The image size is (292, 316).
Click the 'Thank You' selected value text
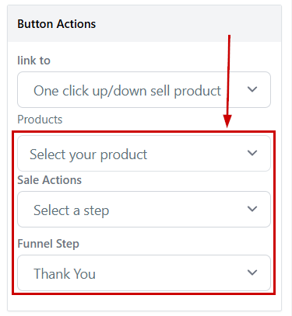pyautogui.click(x=65, y=274)
